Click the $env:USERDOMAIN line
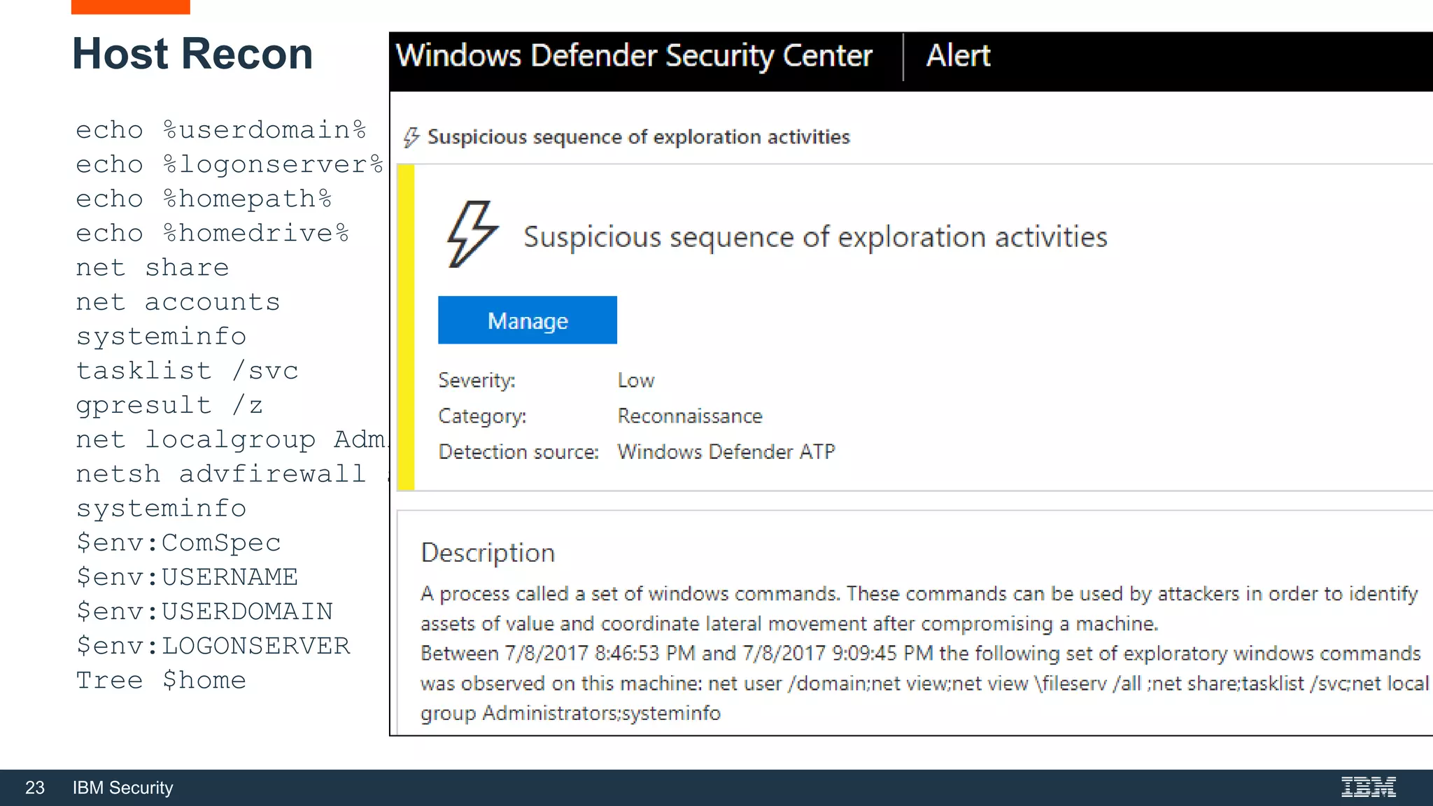Screen dimensions: 1433x806 click(204, 611)
